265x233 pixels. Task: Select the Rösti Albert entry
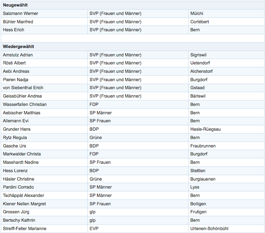point(14,63)
